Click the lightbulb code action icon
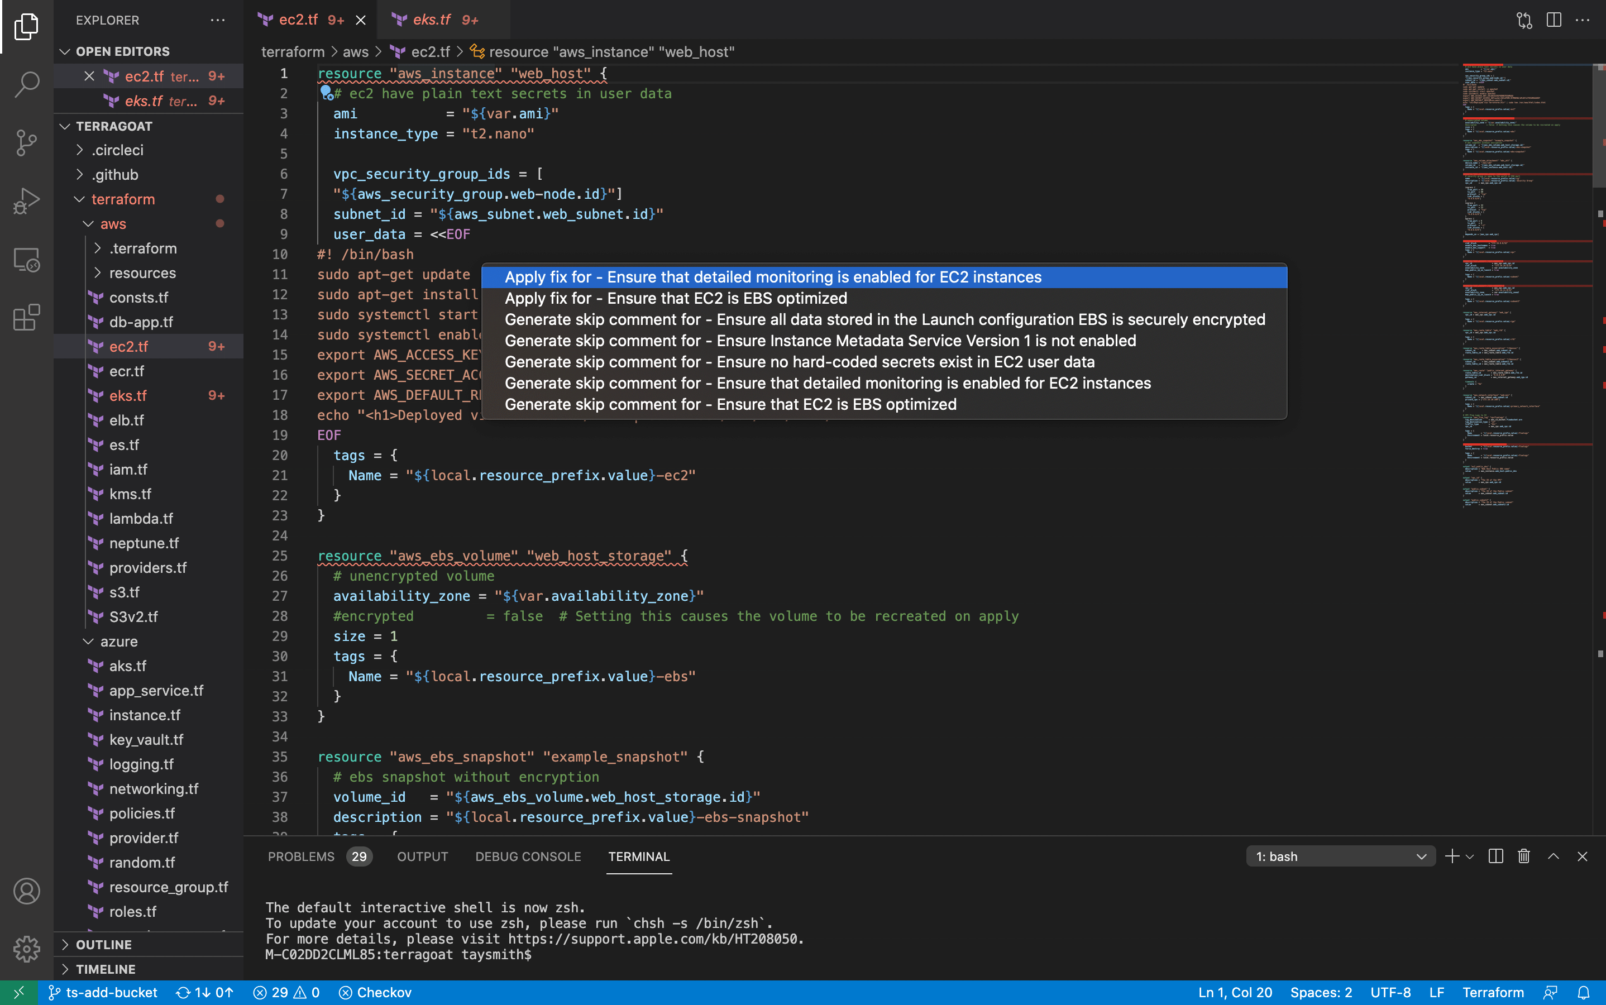This screenshot has width=1606, height=1005. coord(326,92)
